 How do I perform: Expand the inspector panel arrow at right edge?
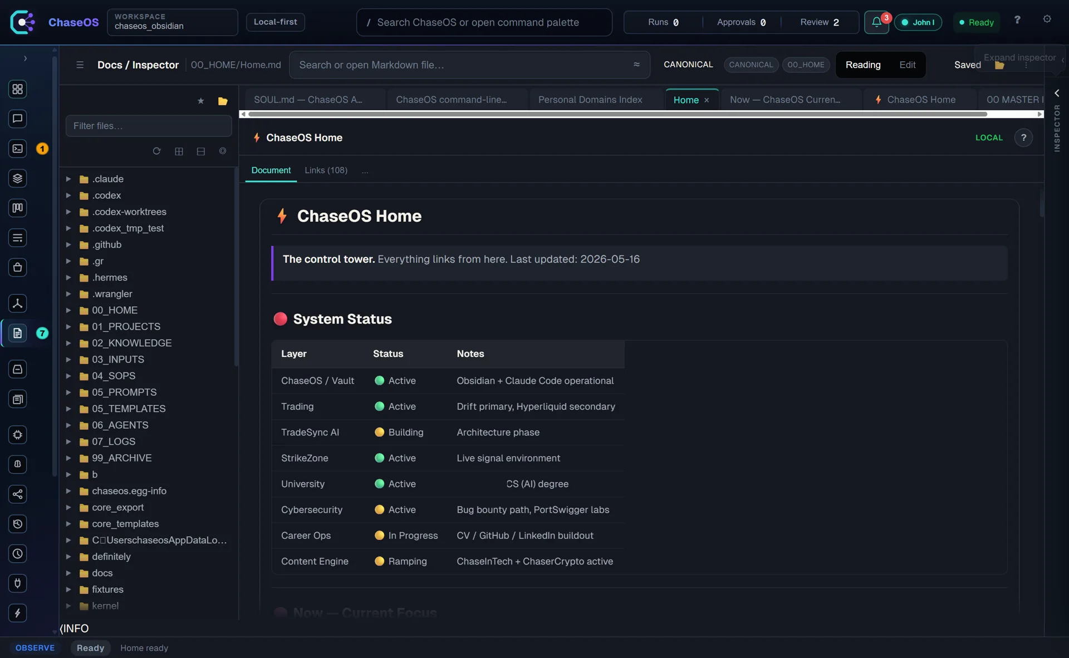1056,94
